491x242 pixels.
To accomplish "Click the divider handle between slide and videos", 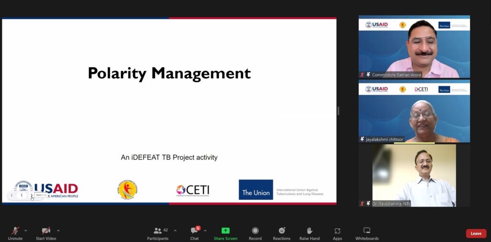I will pyautogui.click(x=339, y=111).
